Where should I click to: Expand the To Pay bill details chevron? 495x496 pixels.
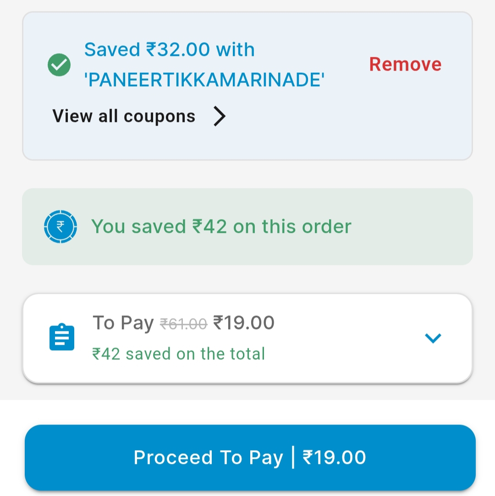coord(433,338)
